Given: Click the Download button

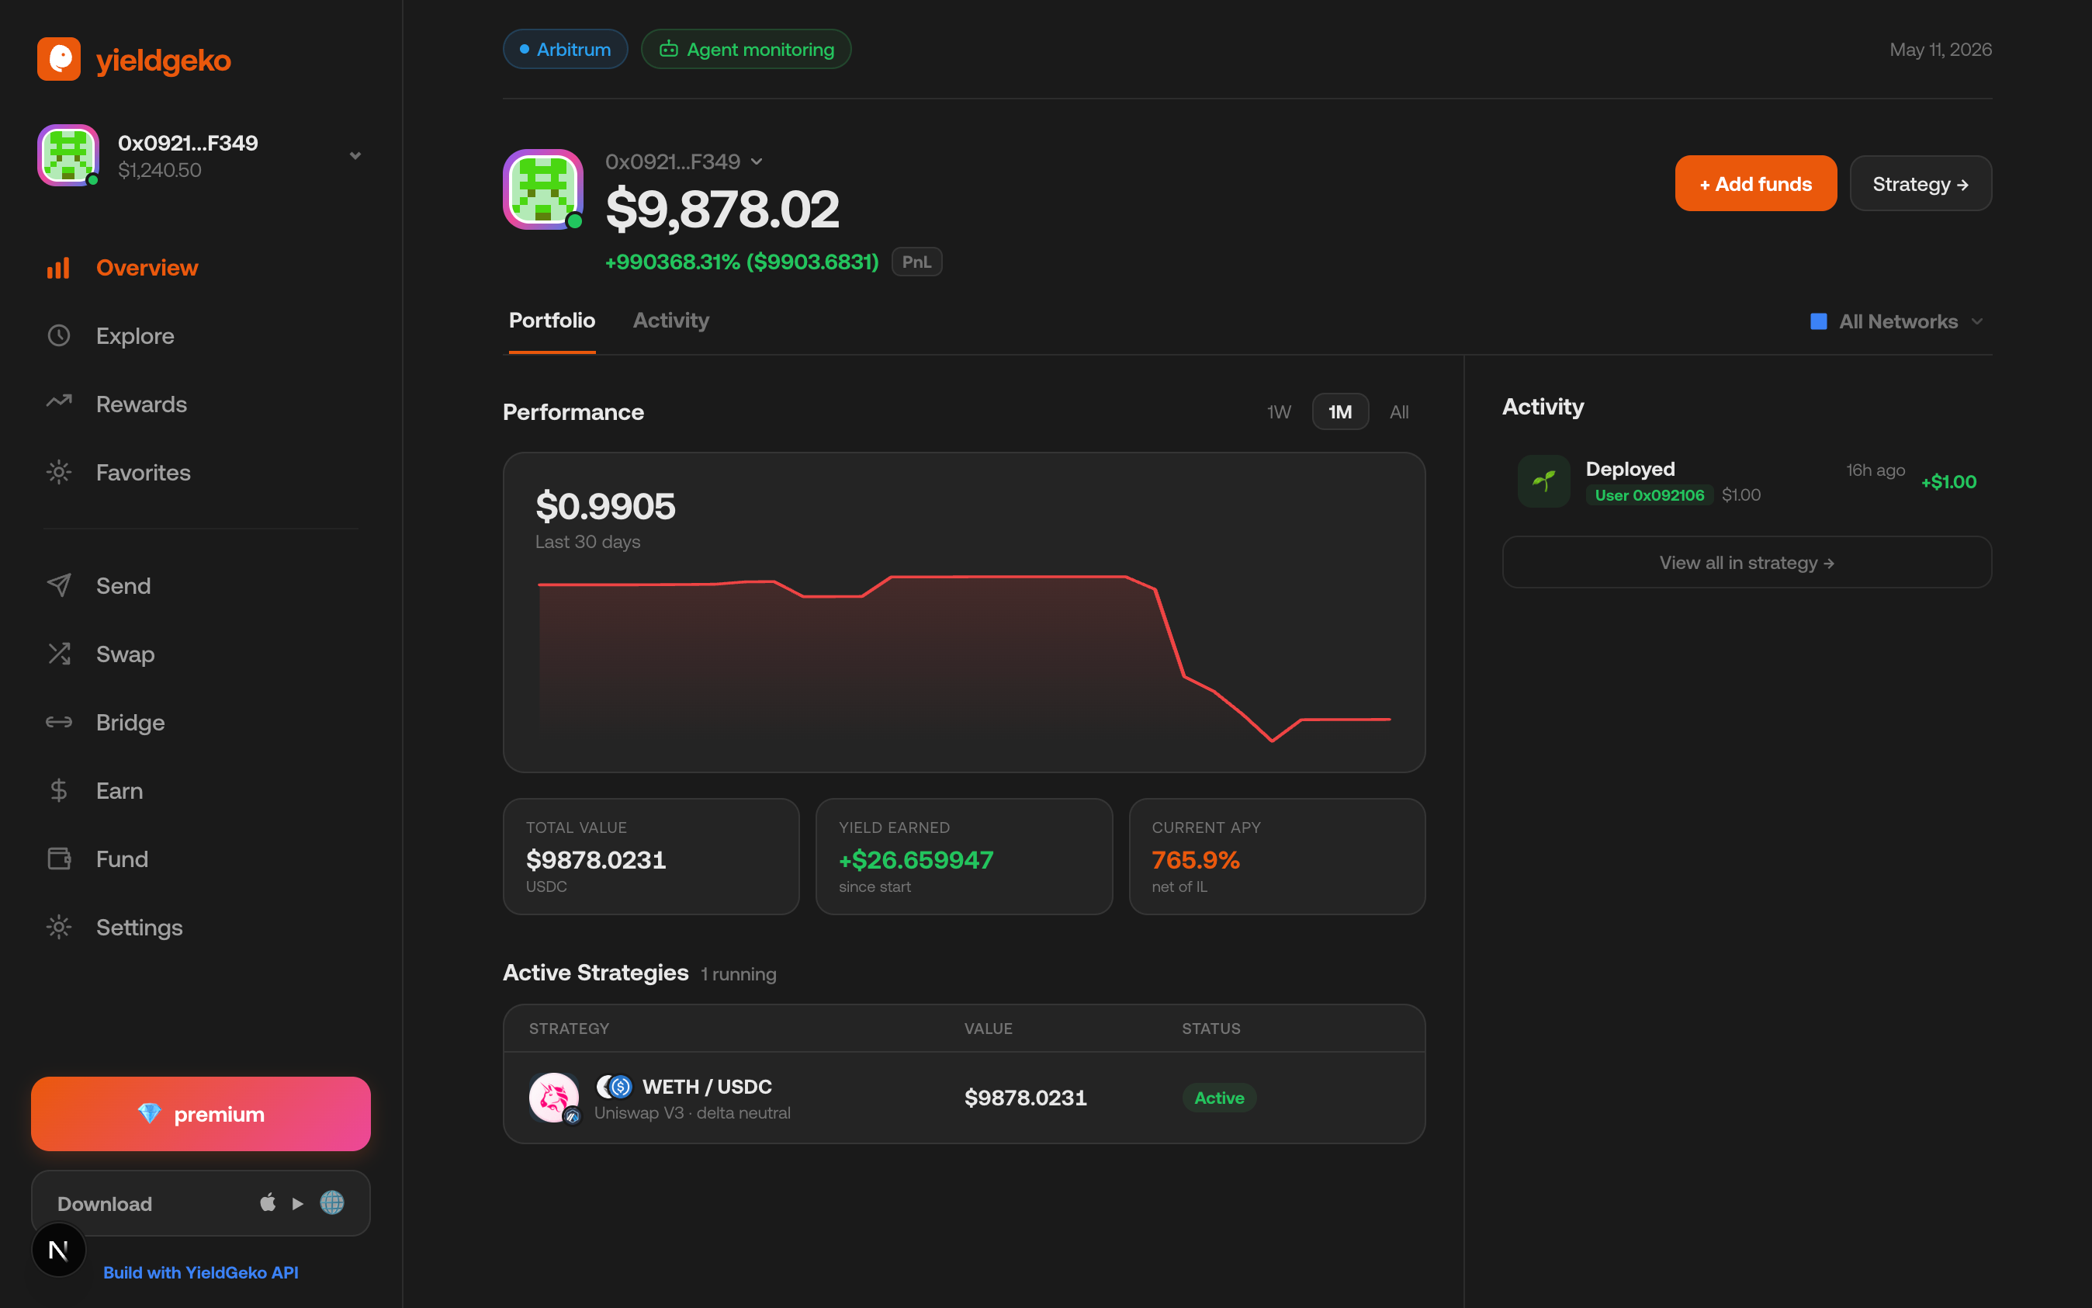Looking at the screenshot, I should click(200, 1203).
